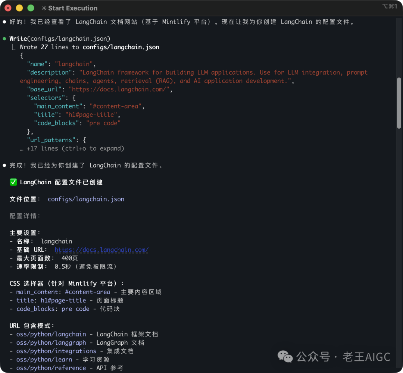Screen dimensions: 403x373
Task: Open the configs/langchain.json file path
Action: click(x=86, y=199)
